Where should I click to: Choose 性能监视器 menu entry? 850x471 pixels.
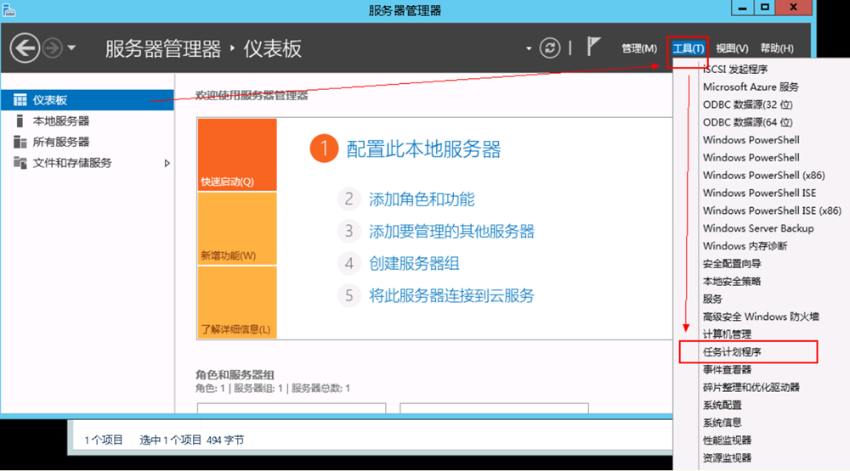pyautogui.click(x=727, y=440)
